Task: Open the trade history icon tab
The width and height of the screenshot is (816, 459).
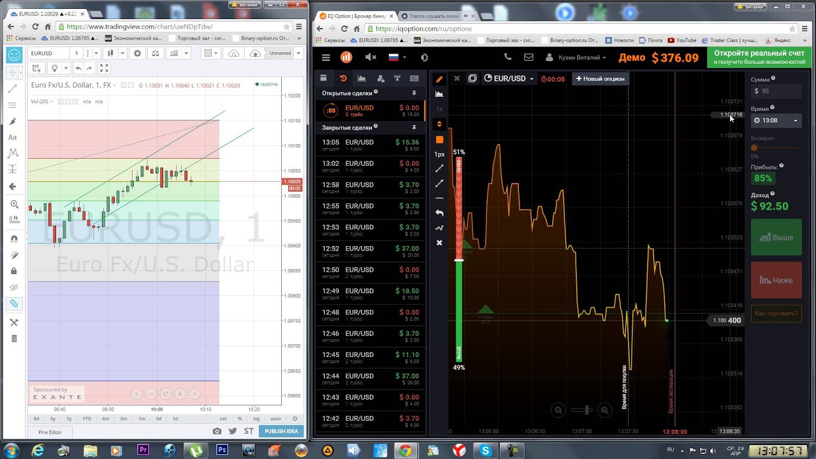Action: coord(343,78)
